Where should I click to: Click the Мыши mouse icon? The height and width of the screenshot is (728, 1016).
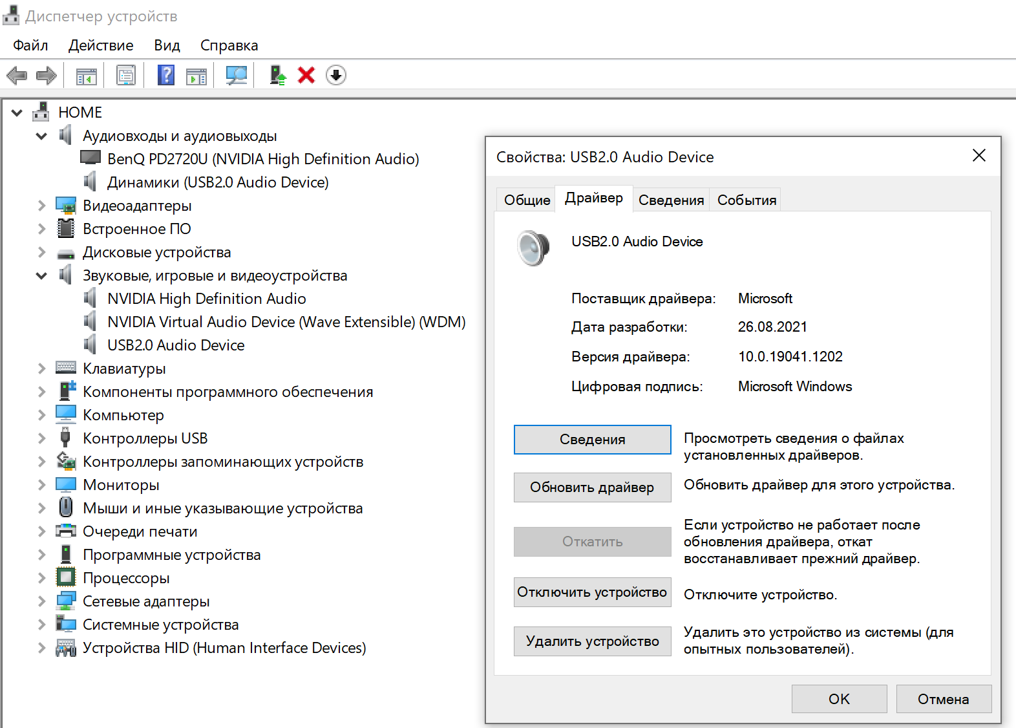click(x=66, y=506)
